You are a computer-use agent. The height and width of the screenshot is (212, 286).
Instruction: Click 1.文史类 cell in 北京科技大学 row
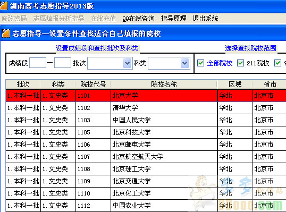coord(58,132)
